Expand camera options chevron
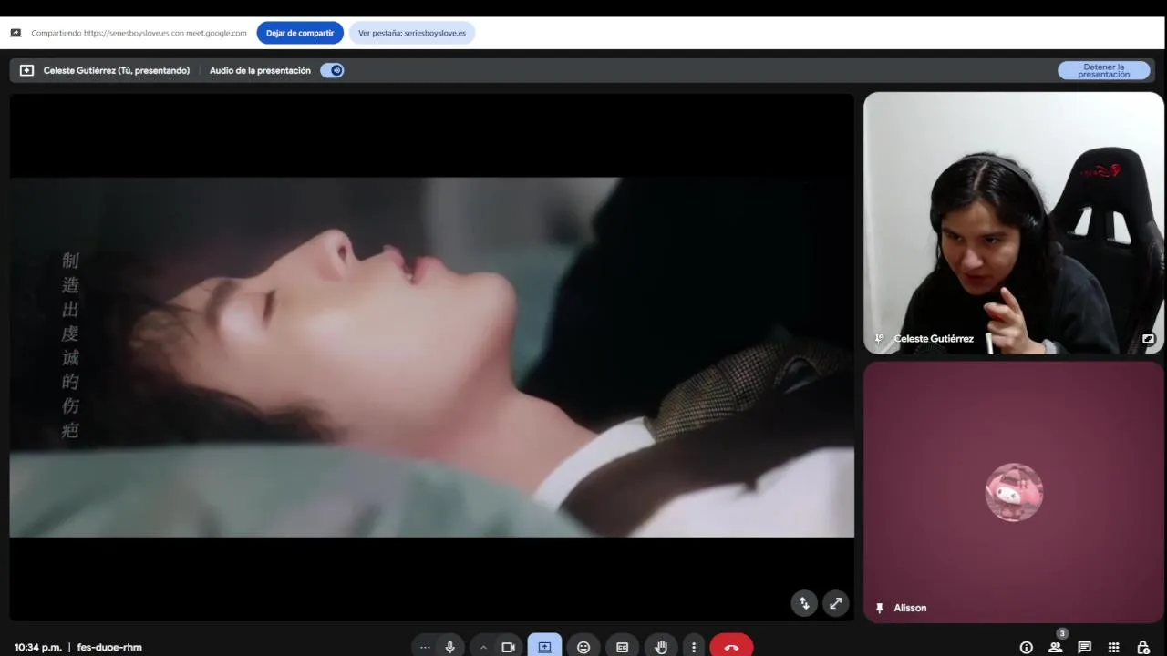Screen dimensions: 1167x656 click(x=483, y=647)
